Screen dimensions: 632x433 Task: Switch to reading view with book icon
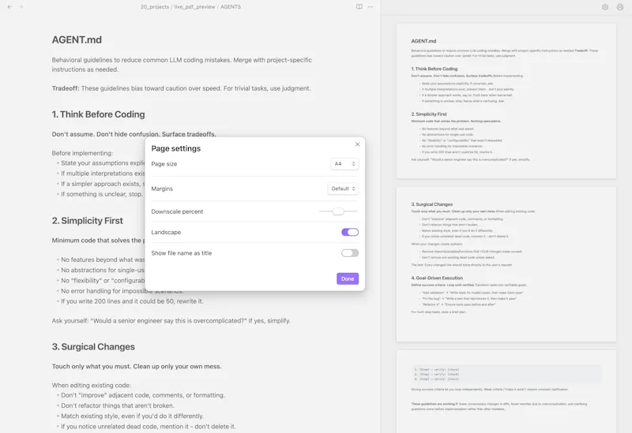pyautogui.click(x=359, y=7)
